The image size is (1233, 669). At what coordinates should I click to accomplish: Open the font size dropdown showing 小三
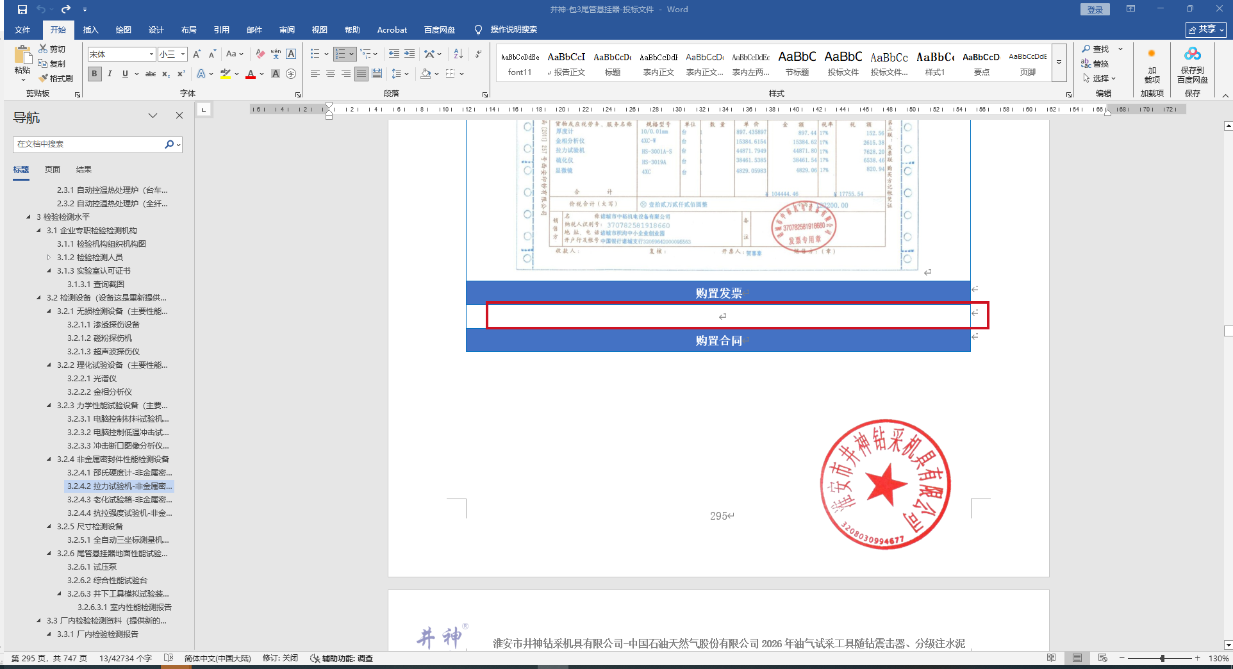(x=183, y=54)
